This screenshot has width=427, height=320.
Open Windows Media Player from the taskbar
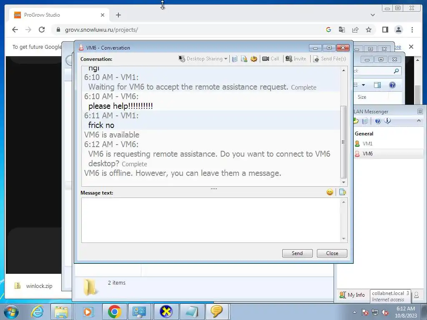(88, 312)
